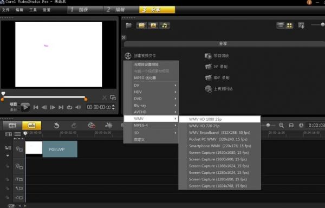Choose Screen Capture 1280x800 preset

click(219, 179)
